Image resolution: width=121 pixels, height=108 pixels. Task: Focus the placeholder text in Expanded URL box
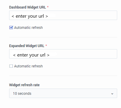(31, 55)
